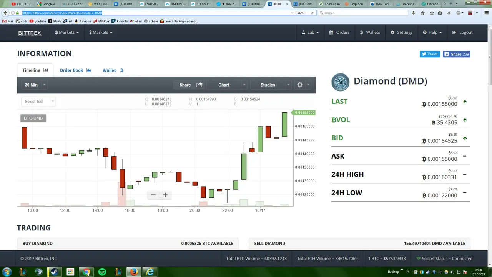Zoom in the chart with plus button
492x277 pixels.
click(165, 195)
